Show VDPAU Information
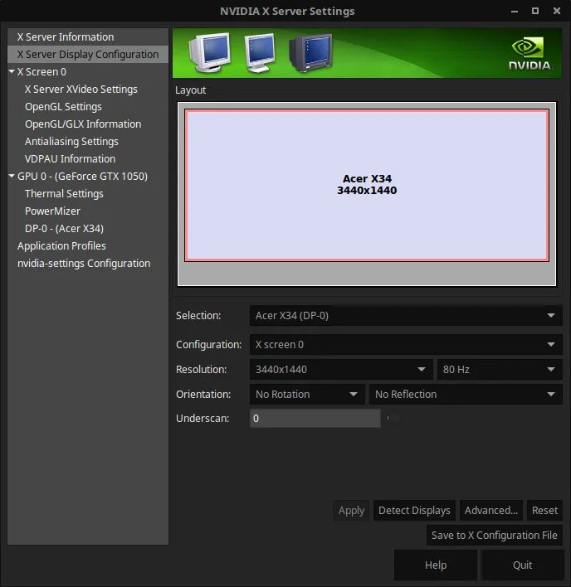Screen dimensions: 571x587 (x=70, y=158)
